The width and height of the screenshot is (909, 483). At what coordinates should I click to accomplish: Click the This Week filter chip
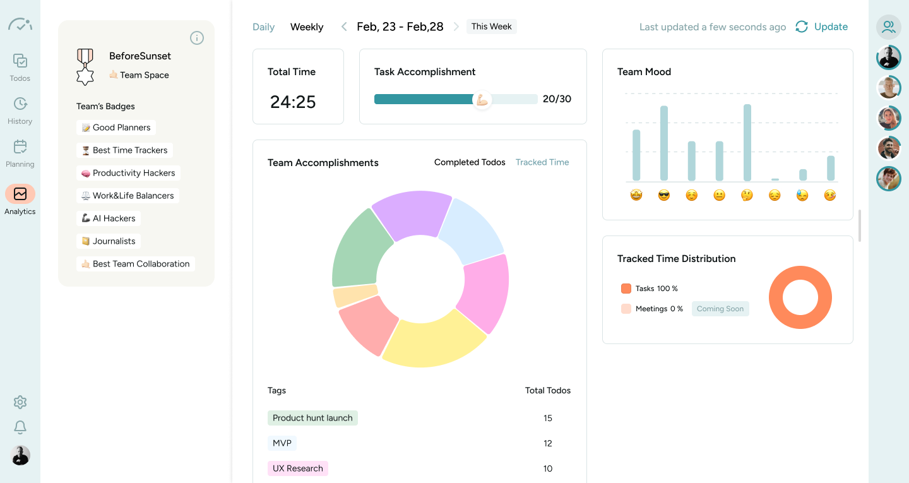pyautogui.click(x=491, y=26)
